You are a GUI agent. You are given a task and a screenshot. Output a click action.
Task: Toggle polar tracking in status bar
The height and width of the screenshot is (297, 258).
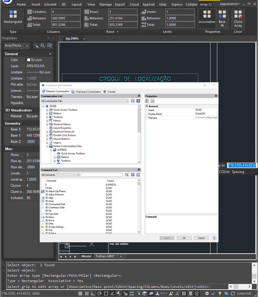(99, 293)
